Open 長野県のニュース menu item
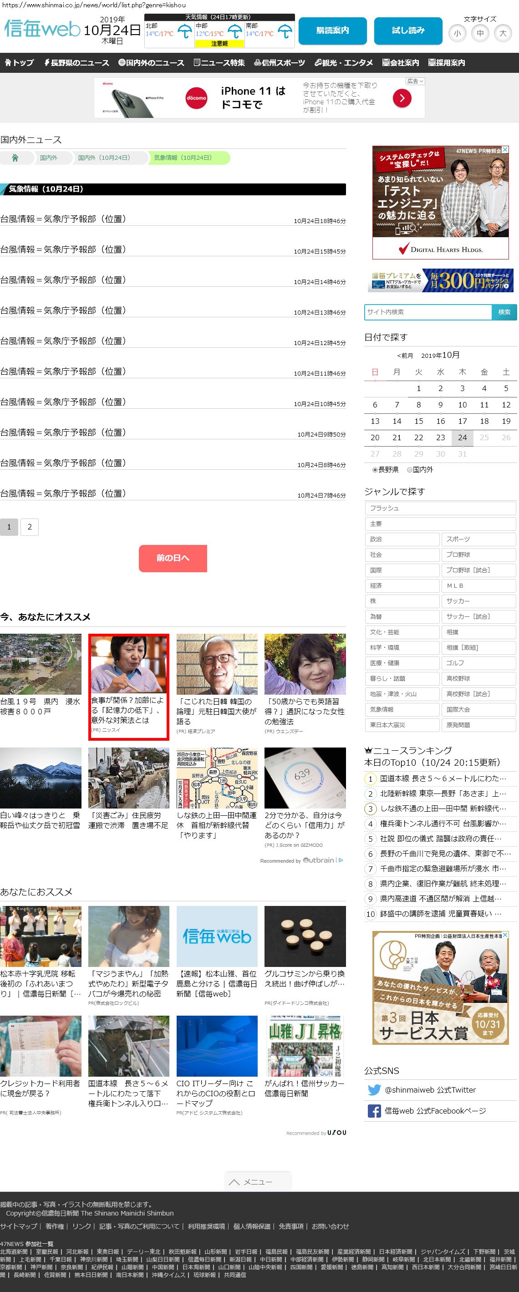 (x=76, y=63)
